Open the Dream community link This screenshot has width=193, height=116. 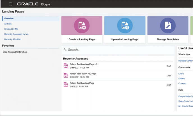tap(181, 79)
